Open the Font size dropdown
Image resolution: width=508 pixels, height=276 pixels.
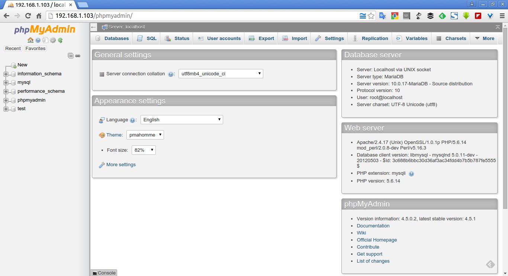(144, 150)
